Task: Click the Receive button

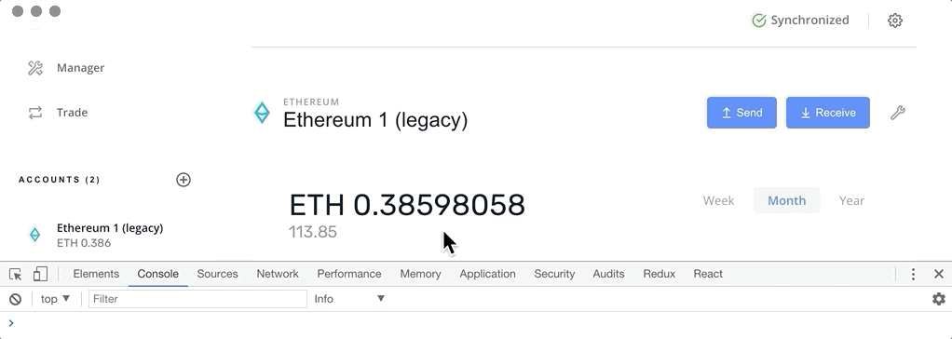Action: pos(827,113)
